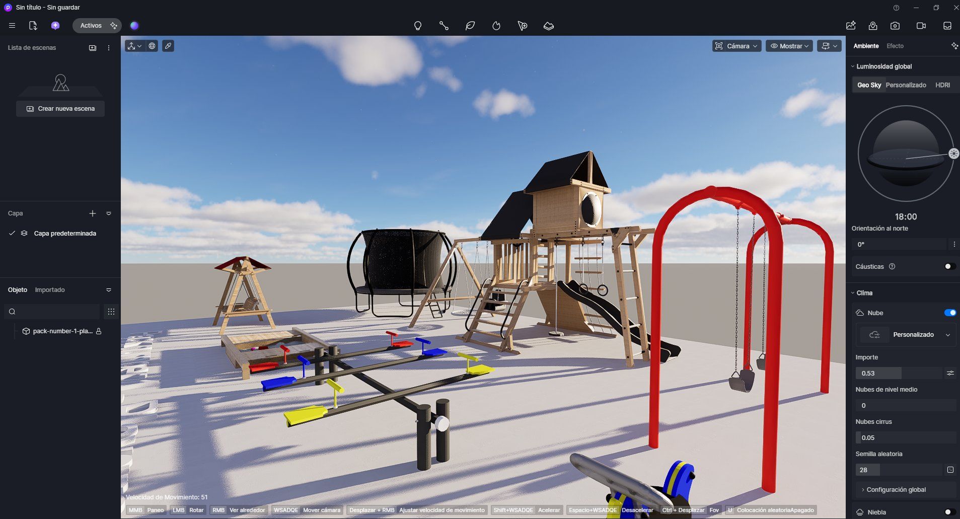Expand Configuración global section

tap(906, 489)
